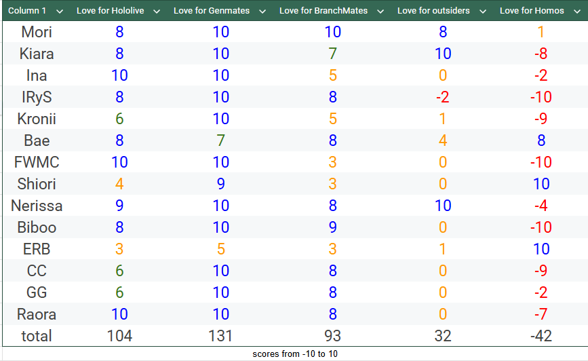Screen dimensions: 588x361
Task: Select the Hololive total 104 cell
Action: (x=119, y=336)
